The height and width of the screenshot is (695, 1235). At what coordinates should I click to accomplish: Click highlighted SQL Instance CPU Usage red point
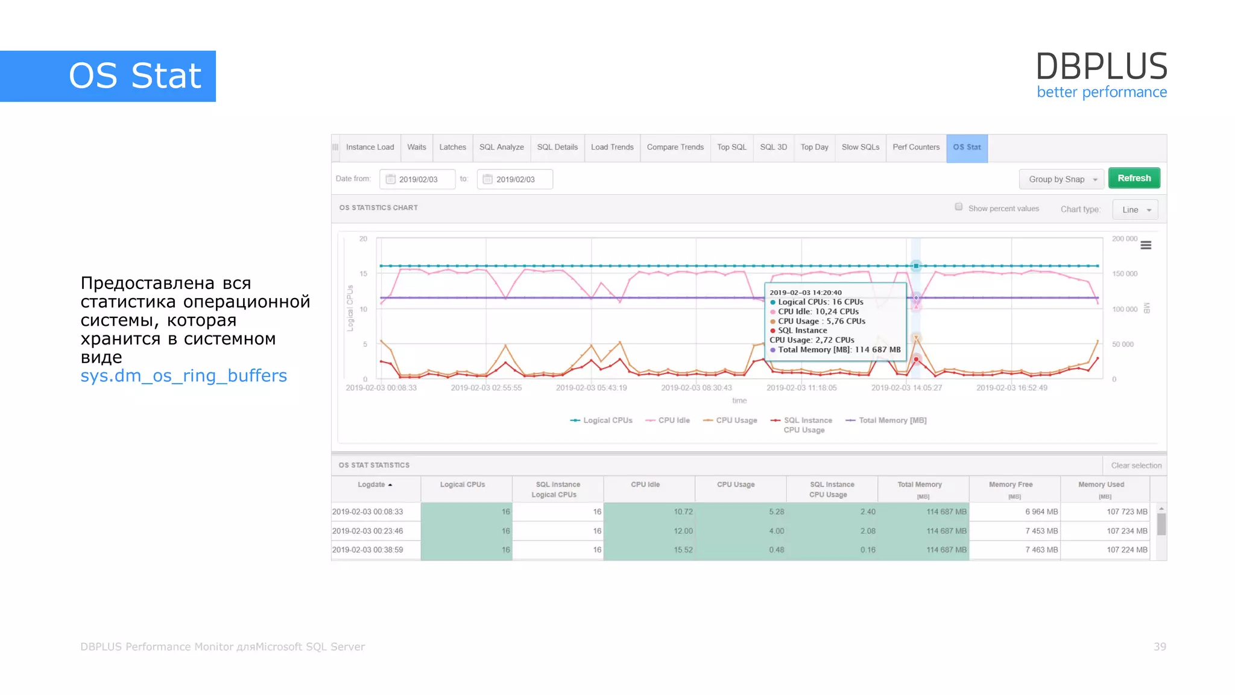[x=916, y=360]
